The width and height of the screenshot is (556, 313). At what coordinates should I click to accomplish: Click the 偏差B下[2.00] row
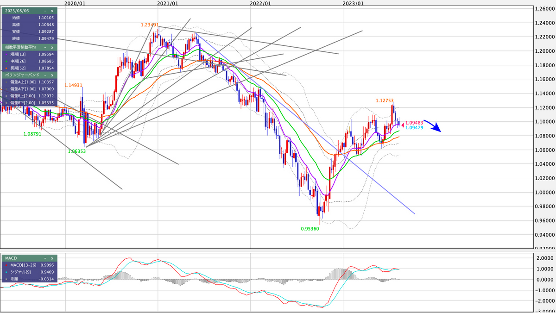(29, 102)
